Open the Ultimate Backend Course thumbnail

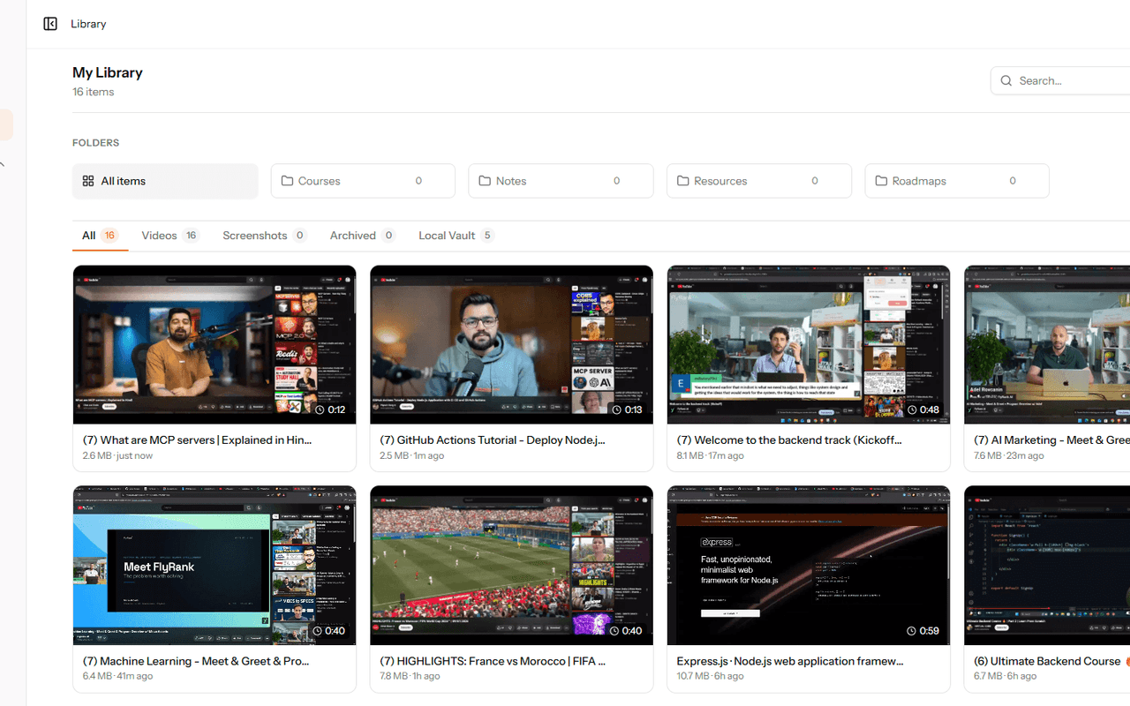(1047, 566)
